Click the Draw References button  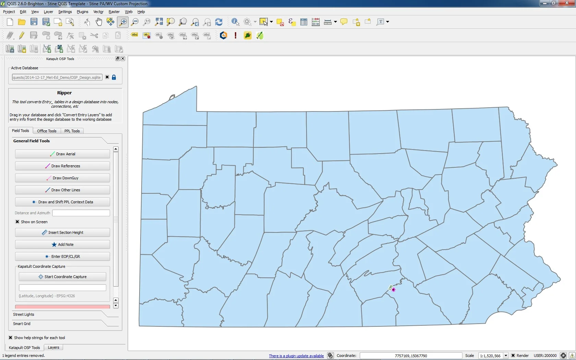tap(62, 166)
